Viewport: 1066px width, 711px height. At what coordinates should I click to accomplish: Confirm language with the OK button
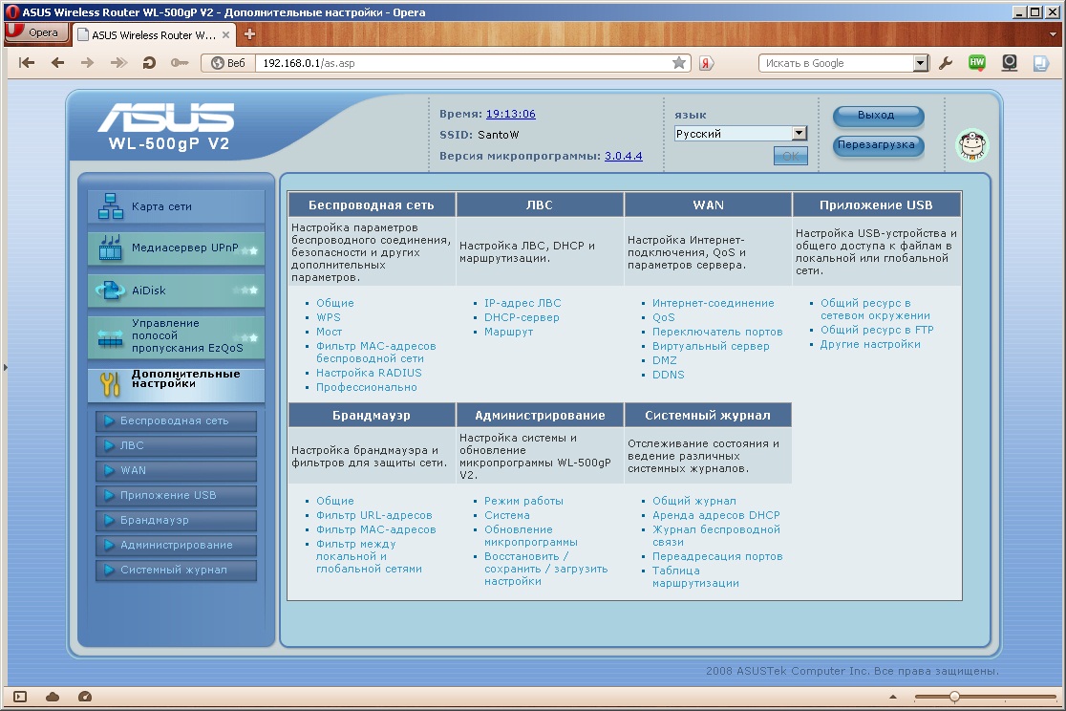pos(791,156)
